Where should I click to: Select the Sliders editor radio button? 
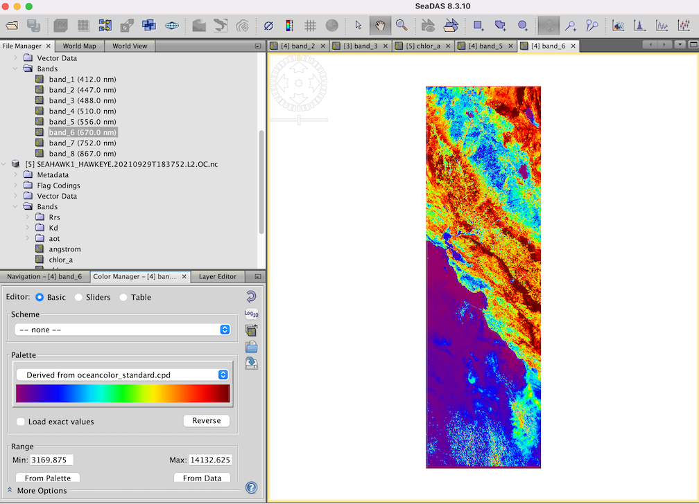[x=78, y=297]
